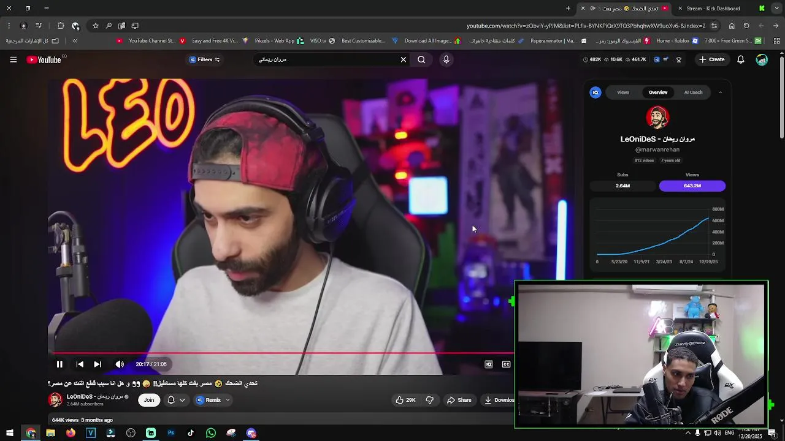Open the account avatar menu
This screenshot has height=441, width=785.
pyautogui.click(x=762, y=59)
